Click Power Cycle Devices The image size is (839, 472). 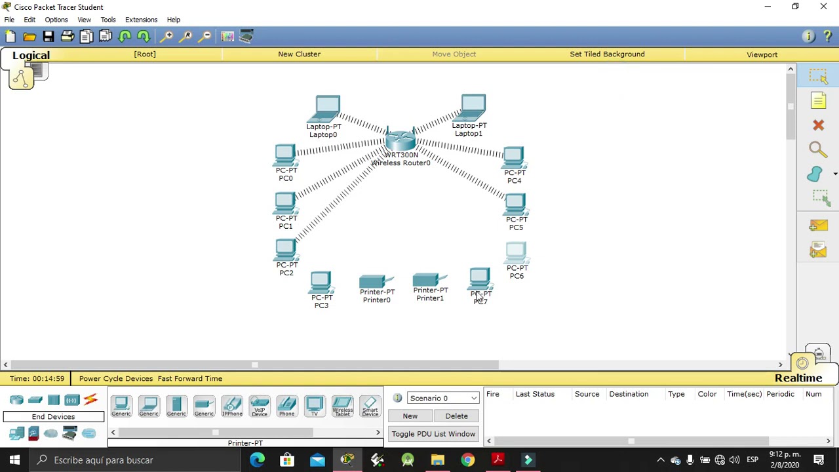click(115, 378)
